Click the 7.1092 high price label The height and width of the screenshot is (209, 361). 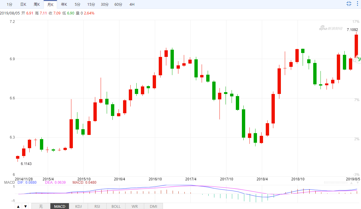[x=352, y=30]
